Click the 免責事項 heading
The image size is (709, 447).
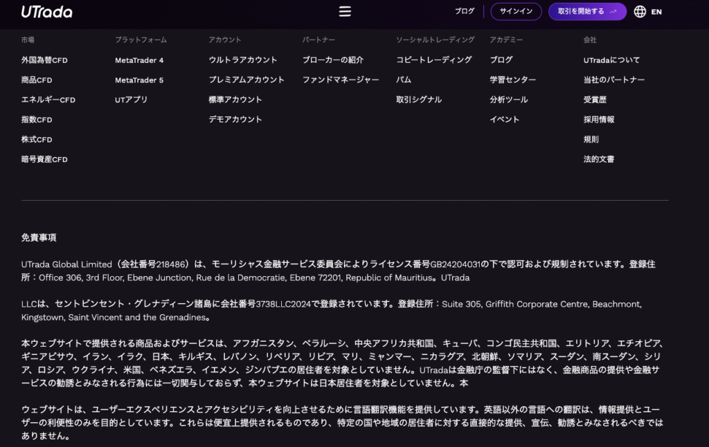pos(39,238)
